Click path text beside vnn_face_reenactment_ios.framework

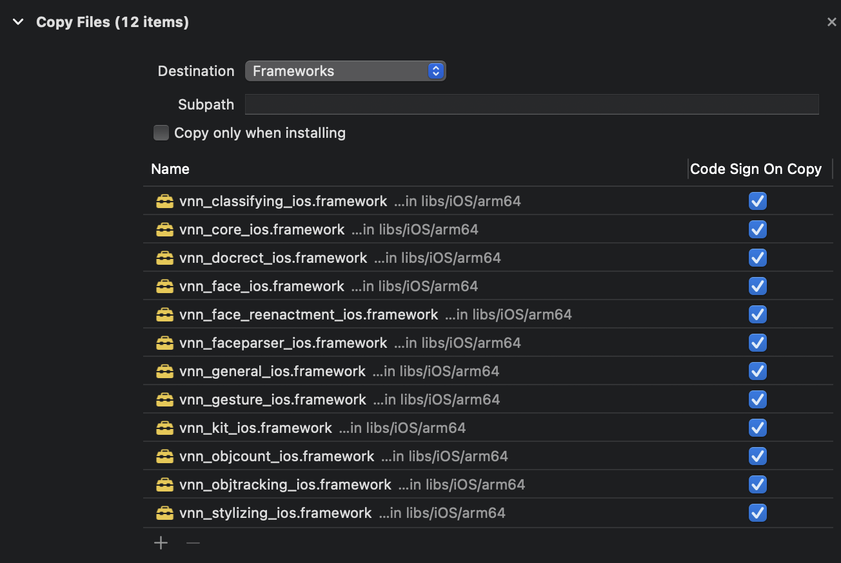click(509, 315)
